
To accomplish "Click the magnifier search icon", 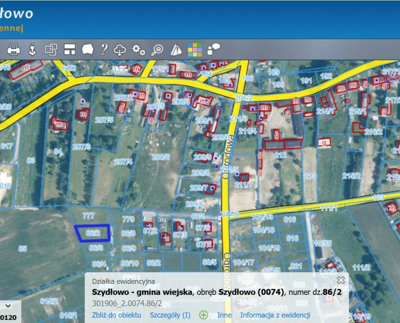I will [x=157, y=50].
